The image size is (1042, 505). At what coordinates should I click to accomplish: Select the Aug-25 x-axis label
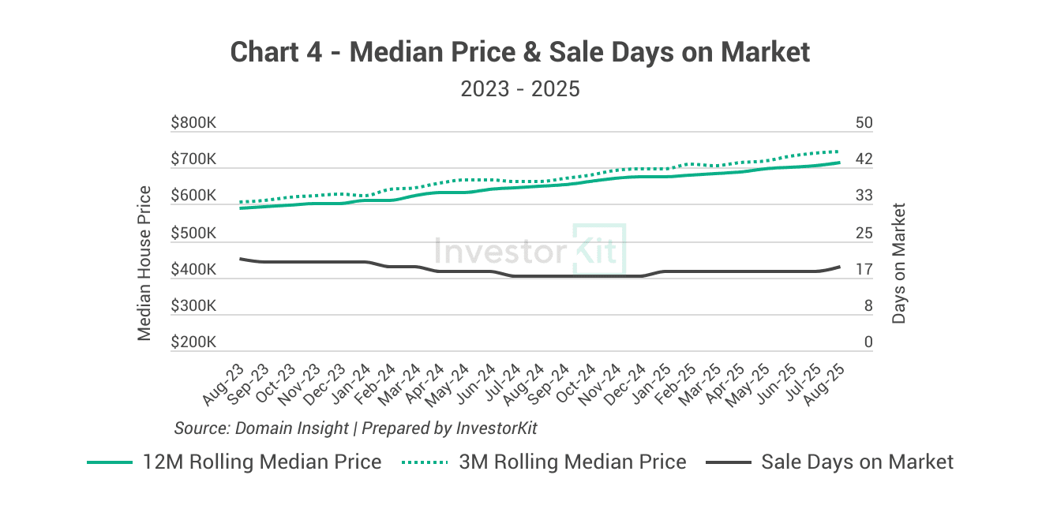click(821, 385)
